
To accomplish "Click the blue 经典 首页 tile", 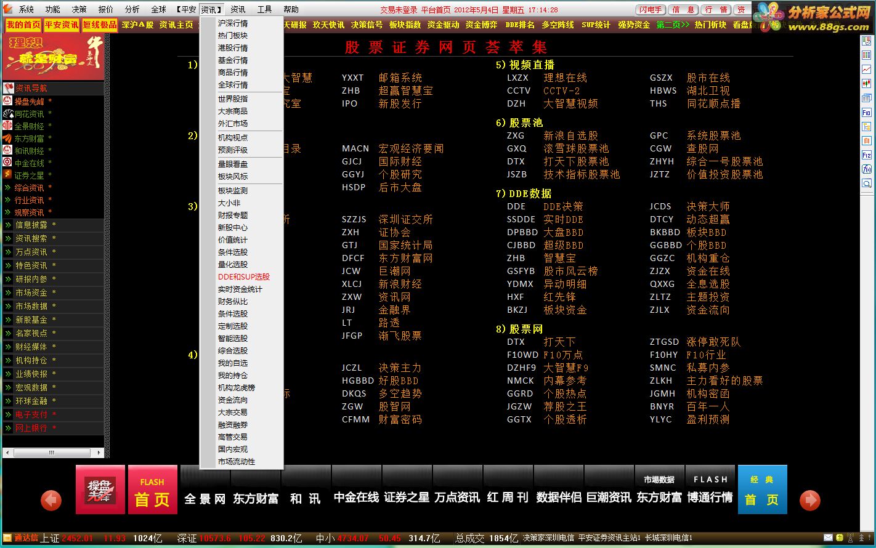I will 763,490.
